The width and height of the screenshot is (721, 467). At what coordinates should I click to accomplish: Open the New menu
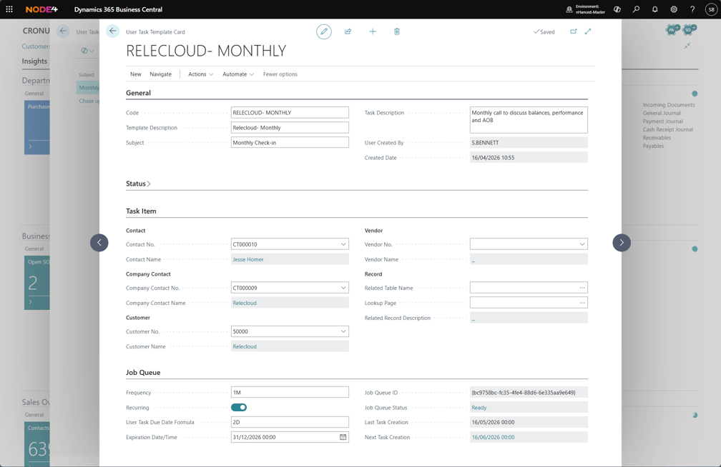(136, 74)
